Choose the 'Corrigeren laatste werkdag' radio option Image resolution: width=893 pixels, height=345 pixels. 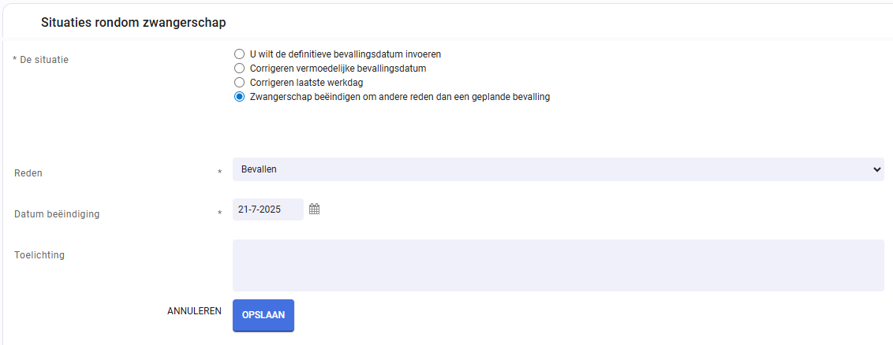[239, 83]
